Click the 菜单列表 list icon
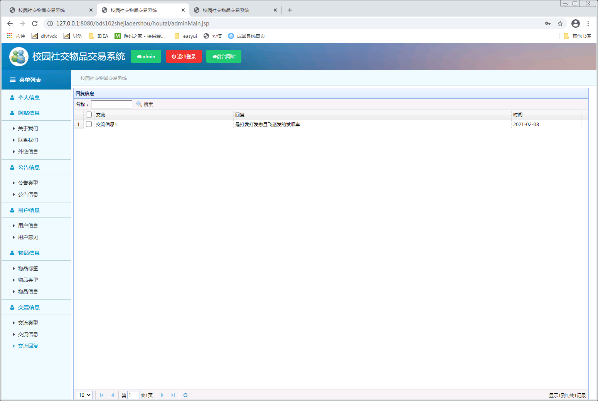This screenshot has width=598, height=401. coord(13,80)
